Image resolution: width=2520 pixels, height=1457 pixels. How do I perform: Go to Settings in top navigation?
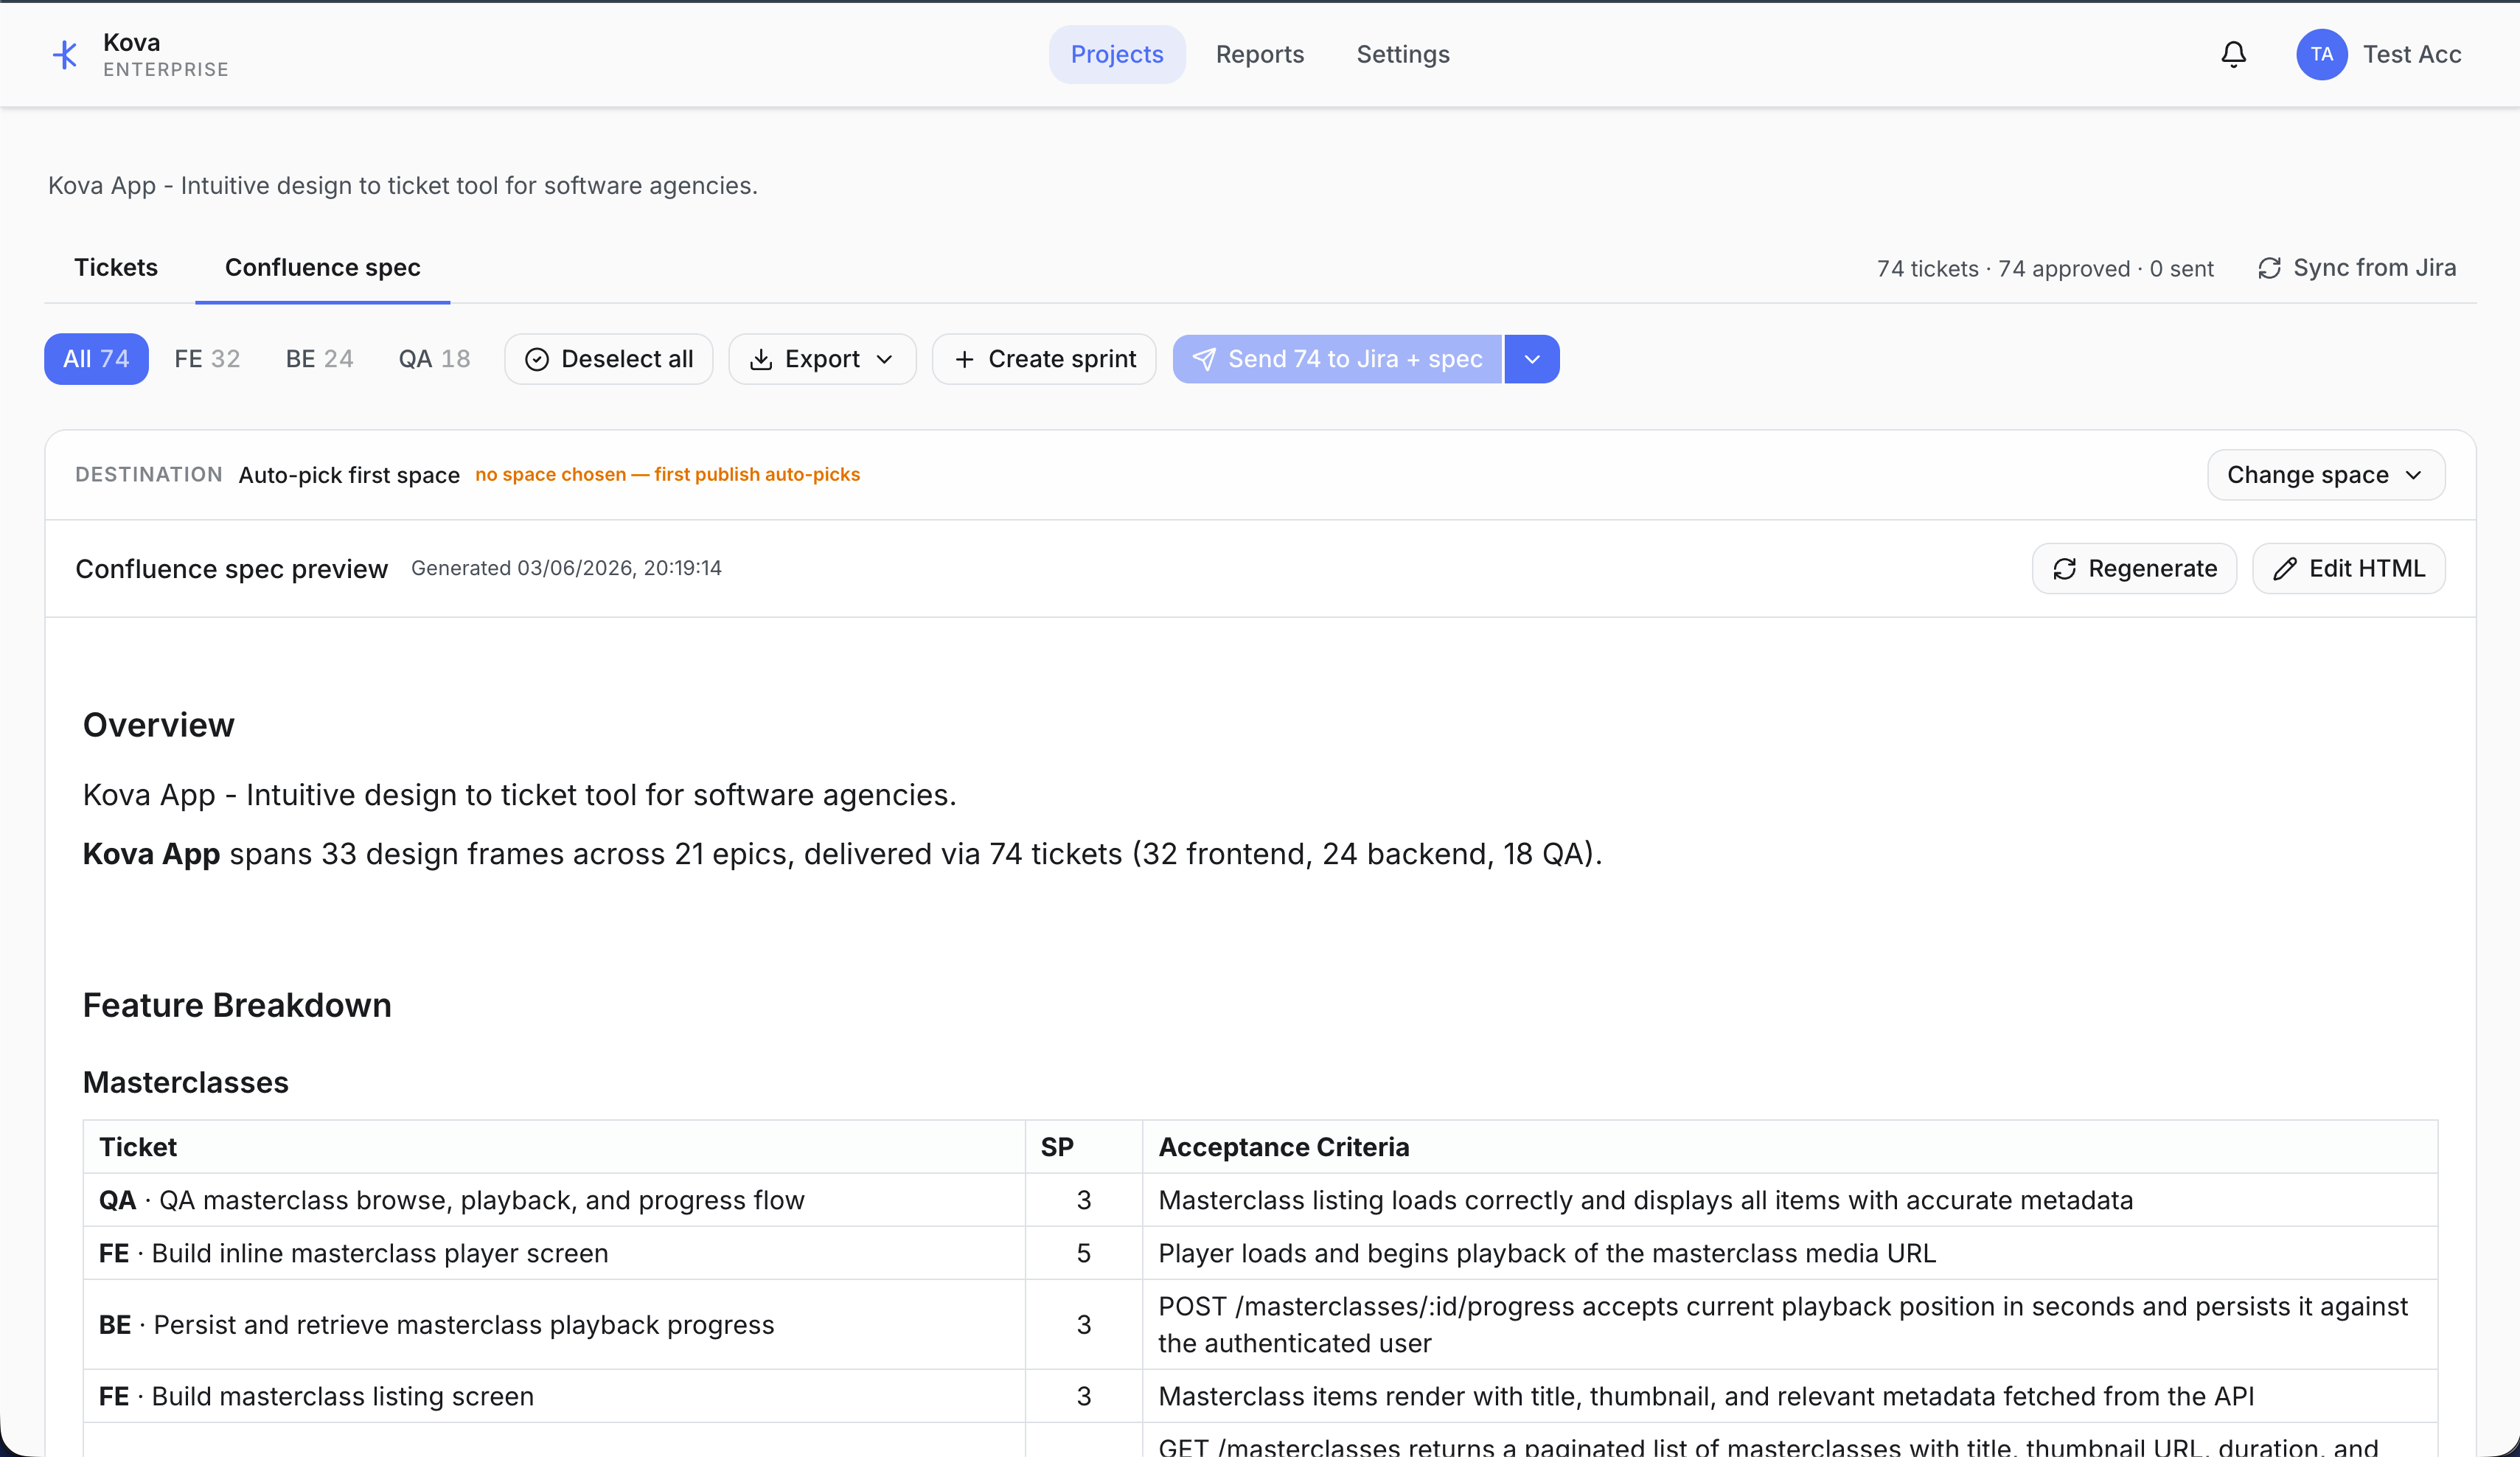(x=1403, y=54)
